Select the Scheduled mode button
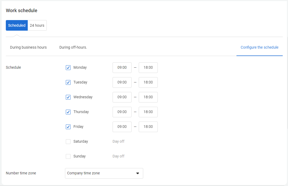The image size is (288, 186). coord(17,25)
